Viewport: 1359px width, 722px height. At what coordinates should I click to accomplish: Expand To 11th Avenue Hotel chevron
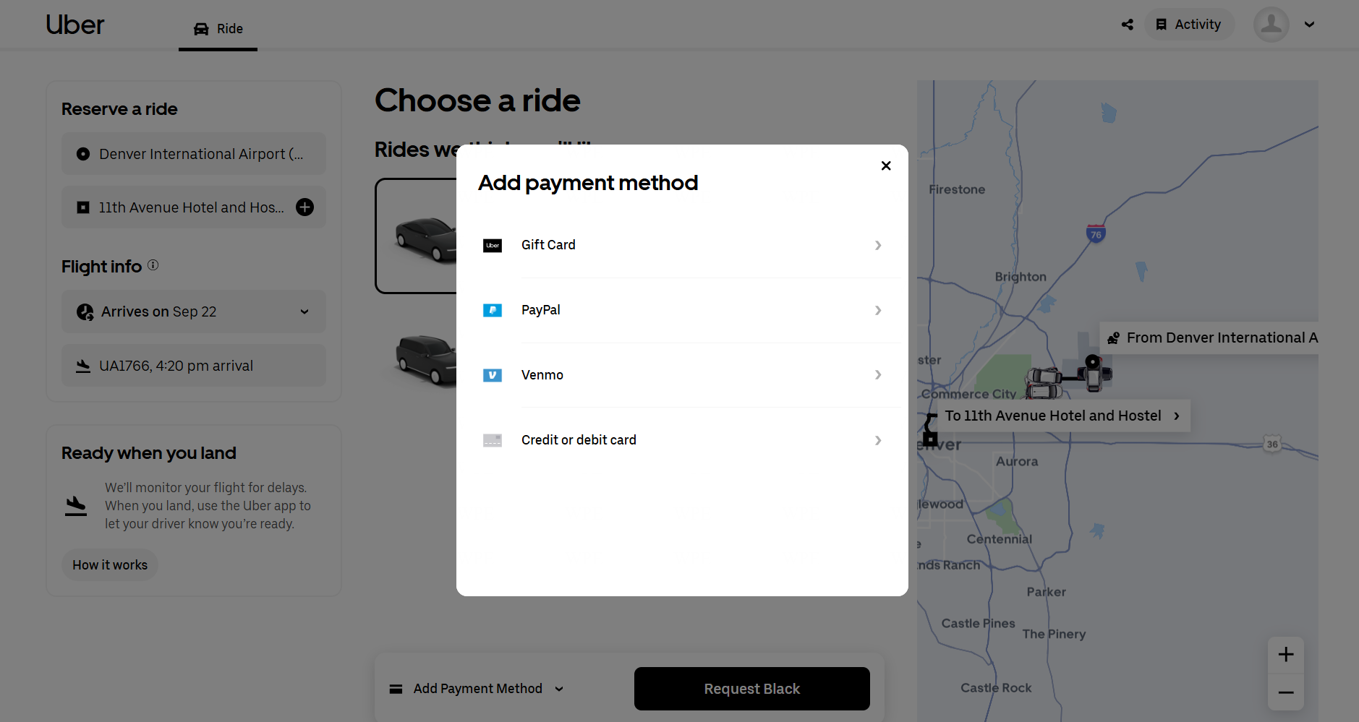click(x=1177, y=416)
